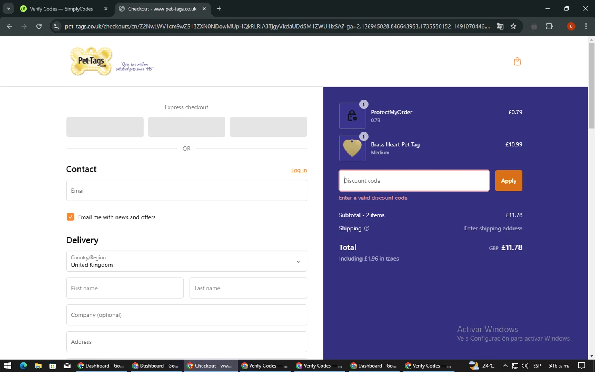Viewport: 595px width, 372px height.
Task: Click the first express checkout button
Action: pyautogui.click(x=105, y=127)
